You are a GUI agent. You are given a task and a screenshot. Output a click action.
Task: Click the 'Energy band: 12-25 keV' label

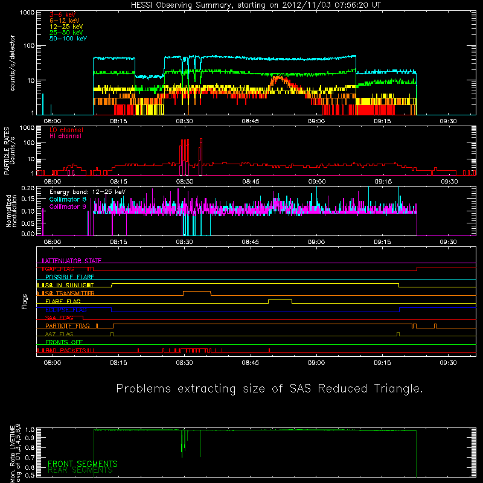tap(88, 192)
